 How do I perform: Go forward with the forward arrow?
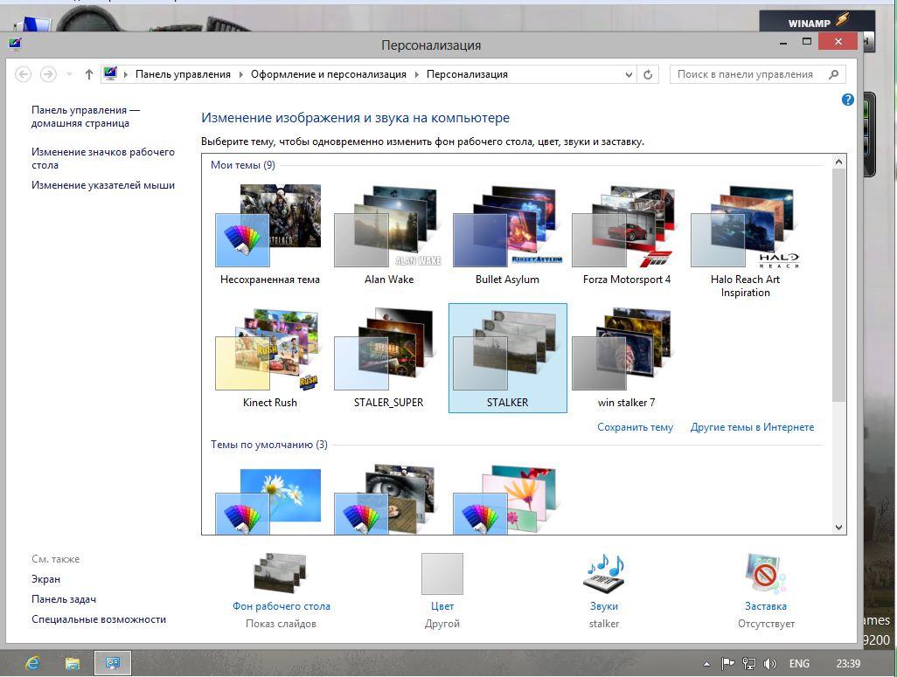pos(48,74)
